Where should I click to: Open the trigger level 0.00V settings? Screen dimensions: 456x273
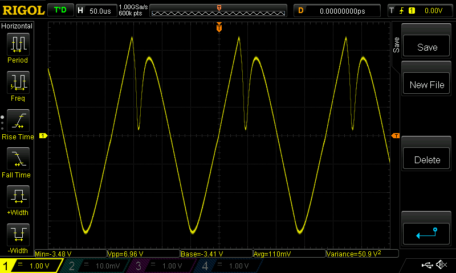coord(421,10)
